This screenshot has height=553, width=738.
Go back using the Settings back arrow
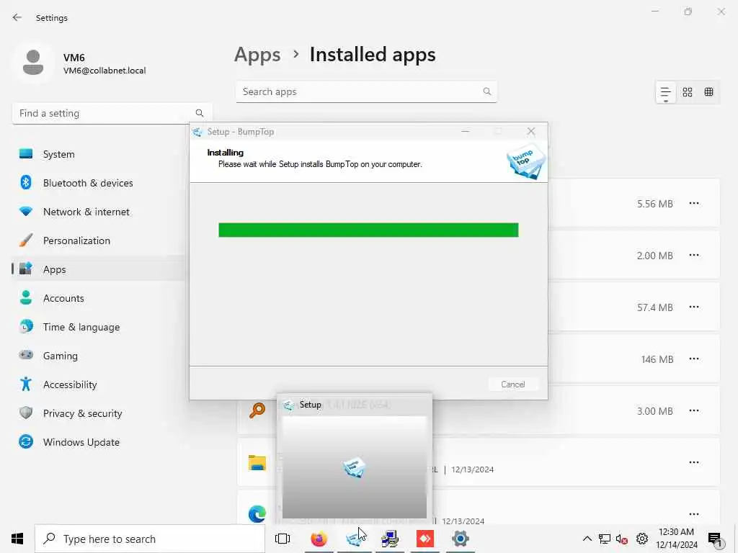click(17, 17)
